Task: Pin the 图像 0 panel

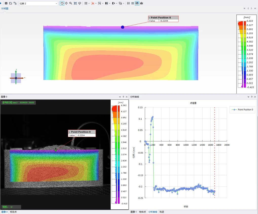Action: click(x=123, y=97)
